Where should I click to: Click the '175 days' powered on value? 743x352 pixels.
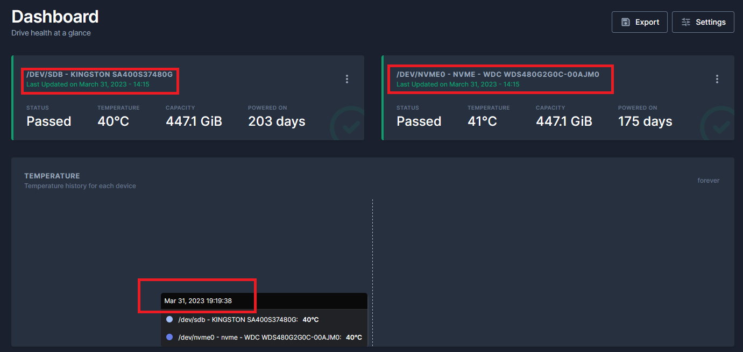(645, 121)
